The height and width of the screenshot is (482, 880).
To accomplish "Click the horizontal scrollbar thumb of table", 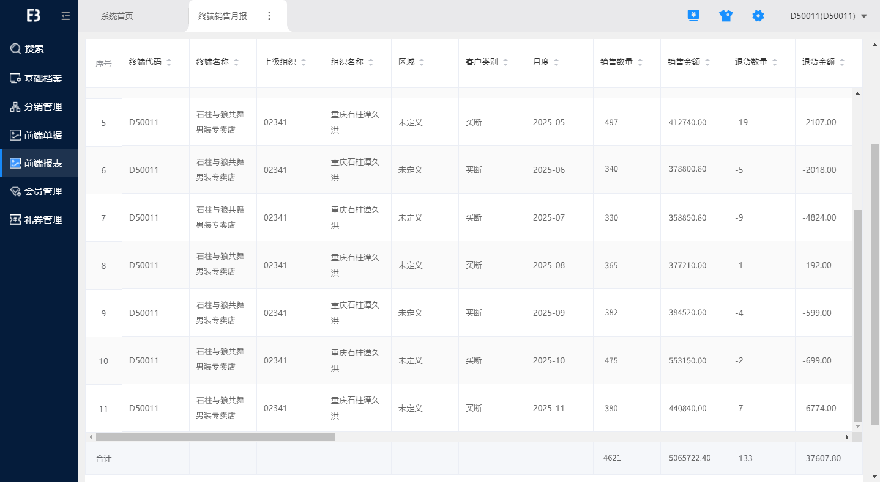I will [215, 437].
